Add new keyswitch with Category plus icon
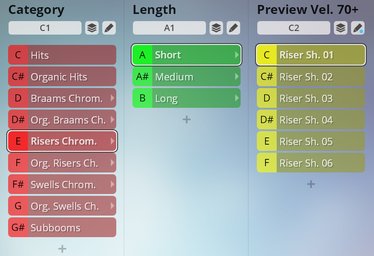The image size is (374, 256). point(62,249)
